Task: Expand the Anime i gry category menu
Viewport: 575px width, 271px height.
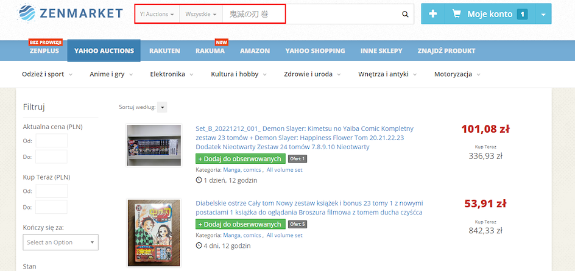Action: (x=111, y=74)
